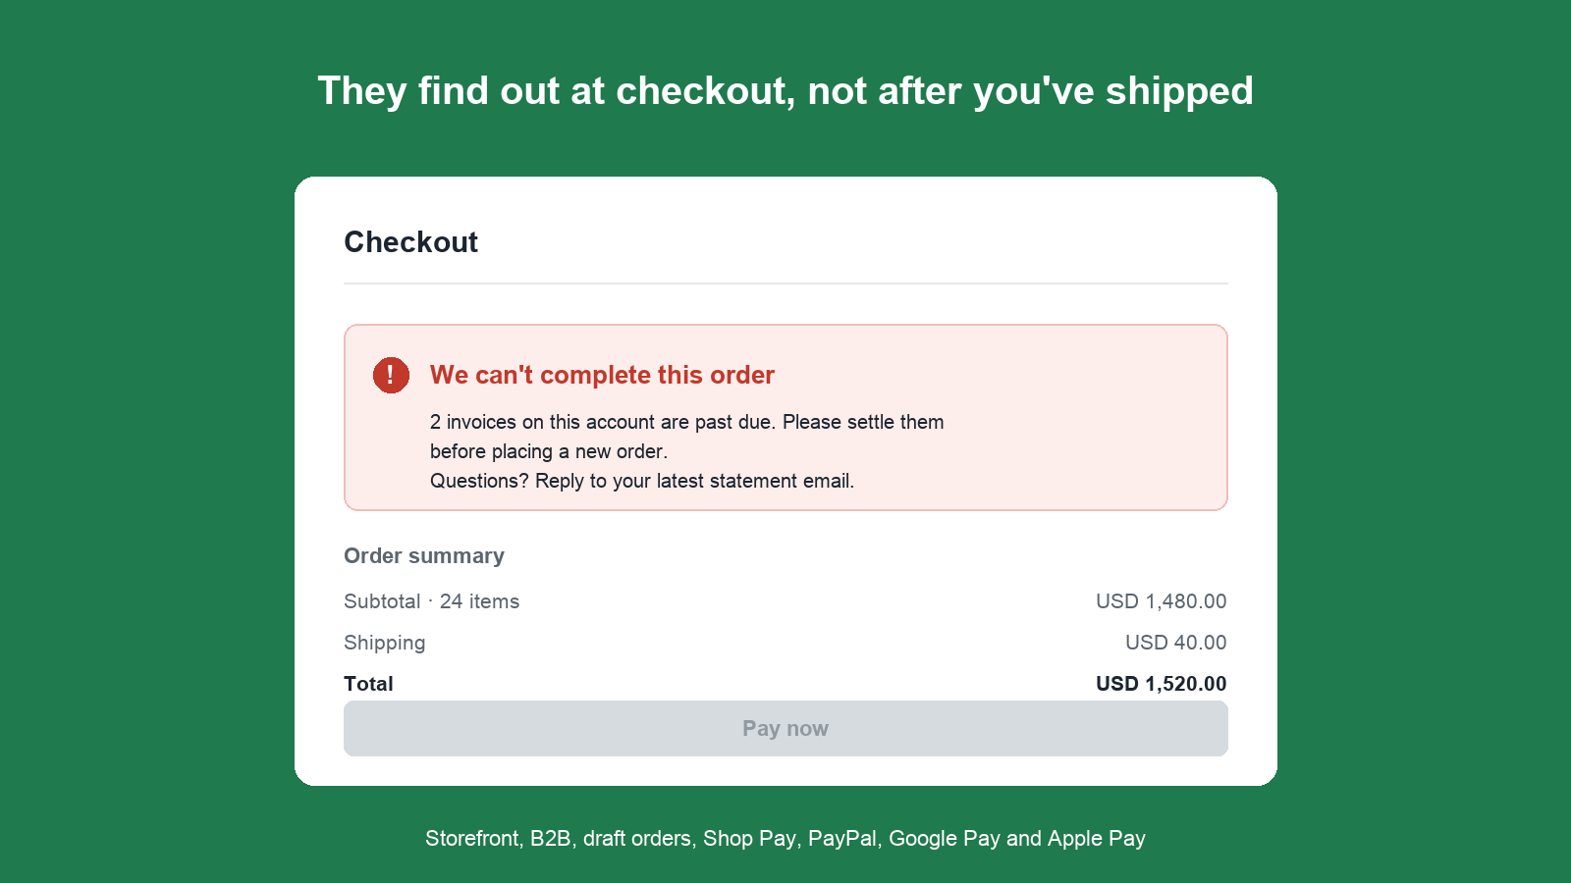Click the past due invoices message text
Viewport: 1571px width, 883px height.
tap(686, 437)
